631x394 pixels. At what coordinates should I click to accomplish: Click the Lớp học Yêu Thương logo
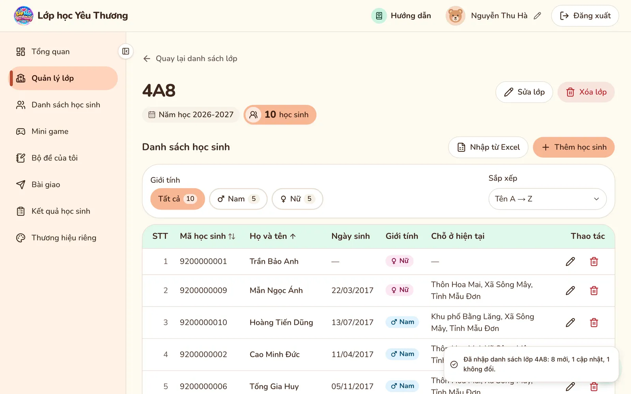[x=24, y=16]
